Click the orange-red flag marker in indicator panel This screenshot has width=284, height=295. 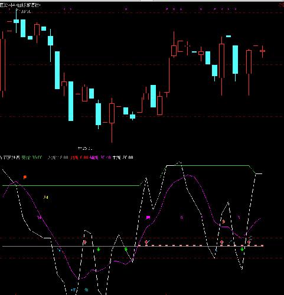(x=25, y=177)
